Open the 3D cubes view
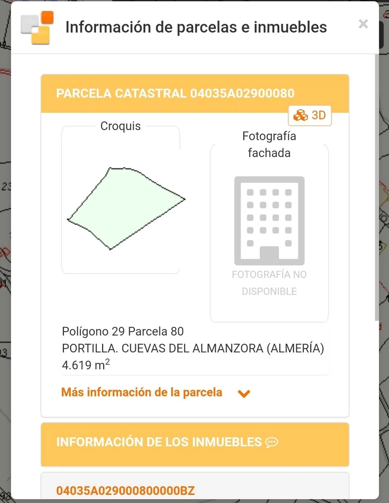 point(309,115)
